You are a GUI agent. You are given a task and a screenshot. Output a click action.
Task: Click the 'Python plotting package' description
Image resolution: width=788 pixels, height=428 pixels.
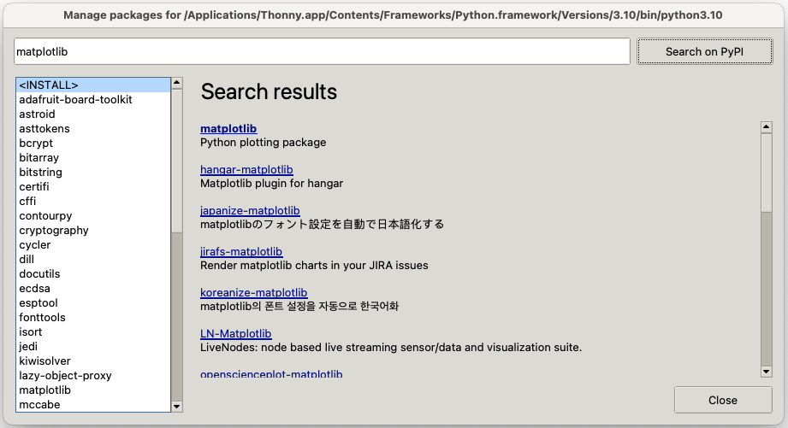pos(263,143)
